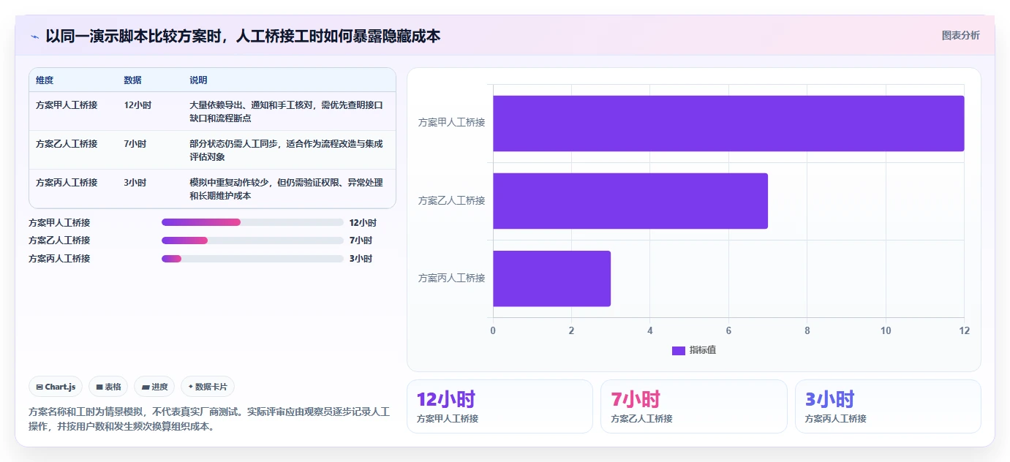Click the 图表分析 label in header
The image size is (1010, 462).
pos(960,36)
